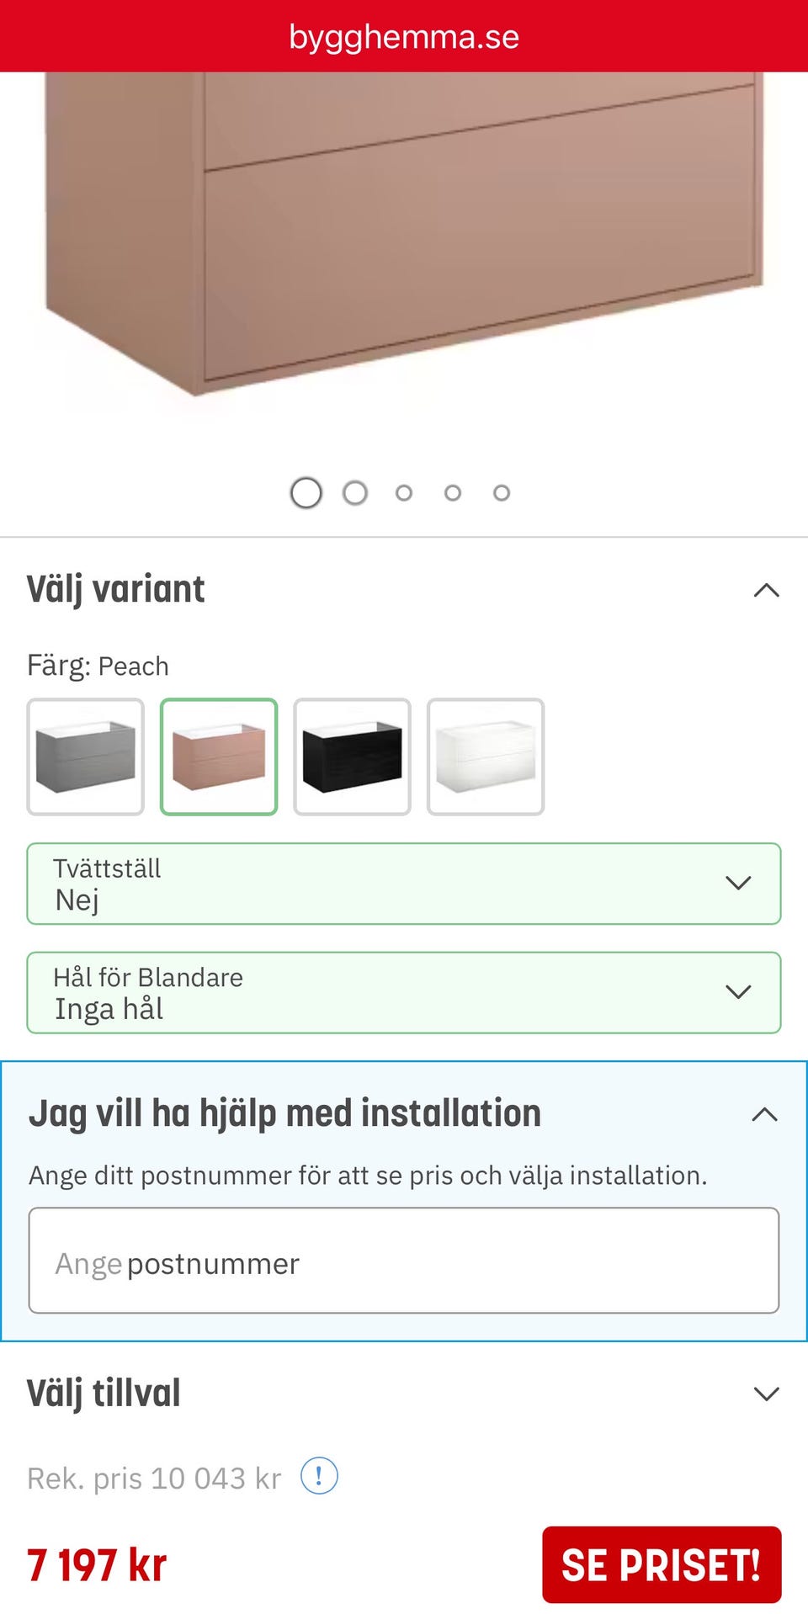Expand the Välj tillval section
Viewport: 808px width, 1614px height.
[x=766, y=1394]
